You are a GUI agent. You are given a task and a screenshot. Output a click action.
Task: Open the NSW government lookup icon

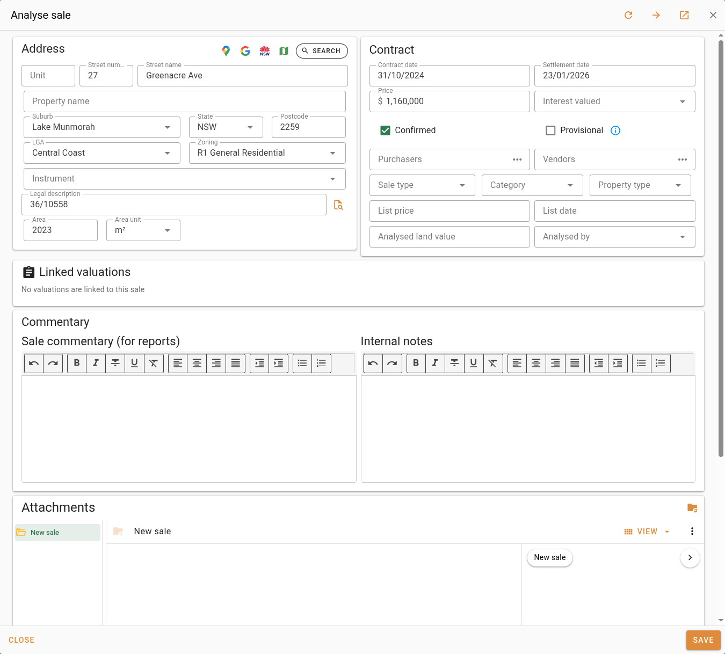click(x=265, y=51)
